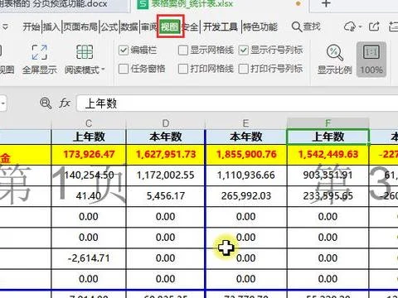Select column F header
Viewport: 398px width, 298px height.
[x=328, y=123]
